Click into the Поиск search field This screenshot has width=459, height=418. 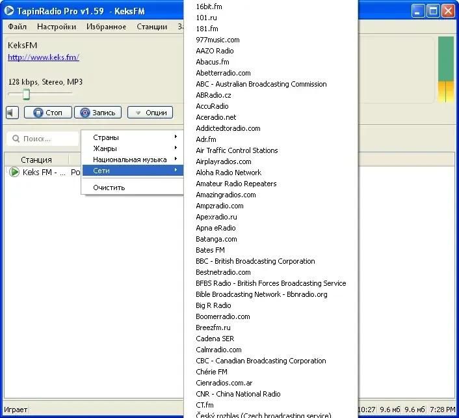[x=43, y=139]
